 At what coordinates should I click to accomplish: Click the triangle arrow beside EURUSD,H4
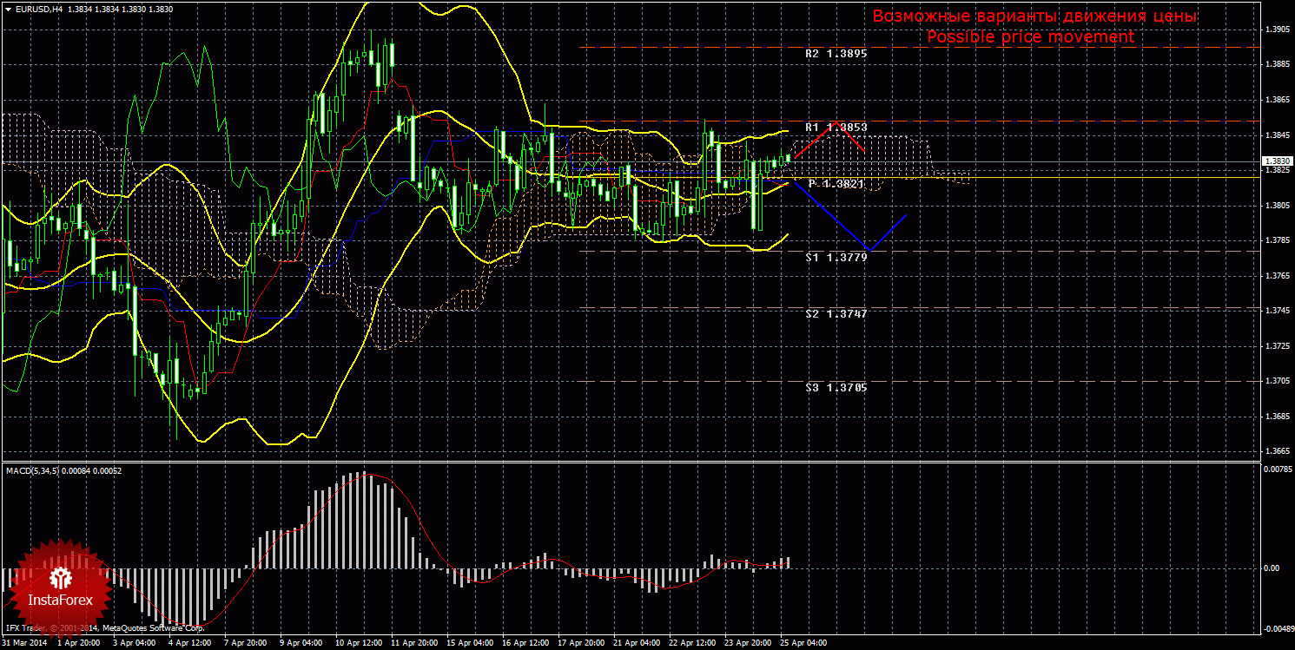(x=7, y=8)
